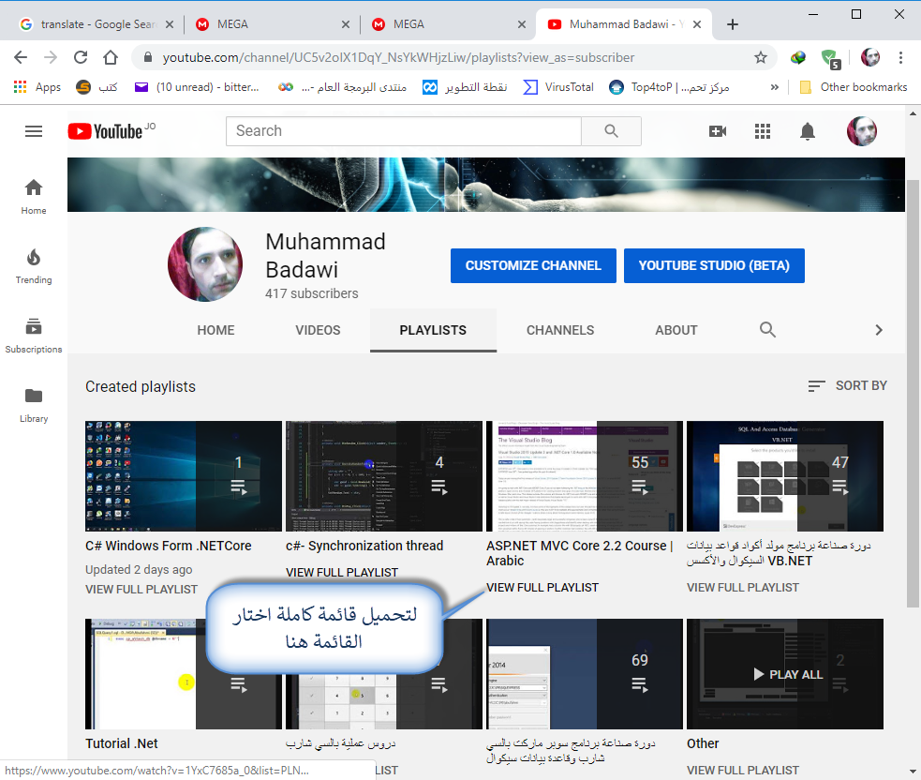The width and height of the screenshot is (921, 780).
Task: View full playlist of ASP.NET MVC Core 2.2
Action: coord(542,587)
